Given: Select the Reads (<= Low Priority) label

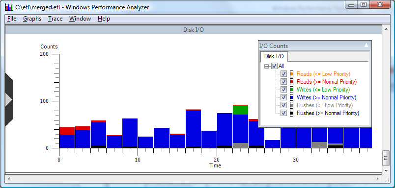Looking at the screenshot, I should 323,74.
